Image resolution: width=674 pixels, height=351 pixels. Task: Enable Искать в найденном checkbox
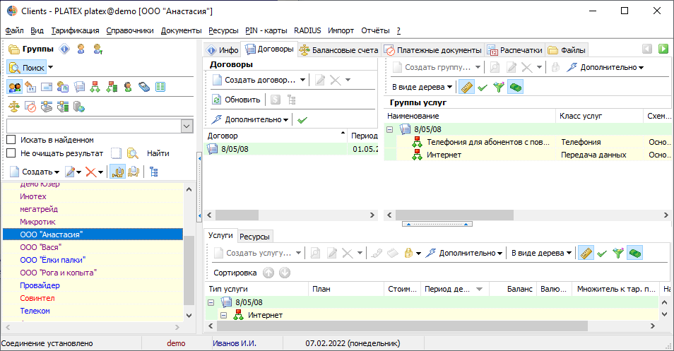coord(11,140)
